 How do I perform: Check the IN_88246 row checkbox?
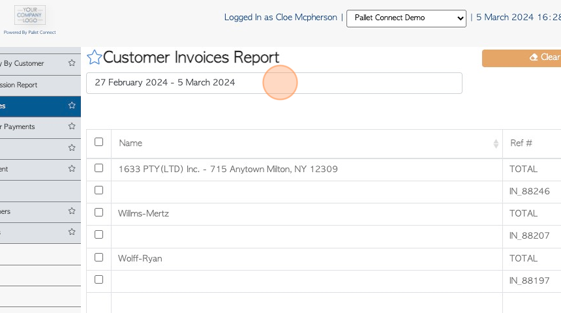[x=99, y=190]
